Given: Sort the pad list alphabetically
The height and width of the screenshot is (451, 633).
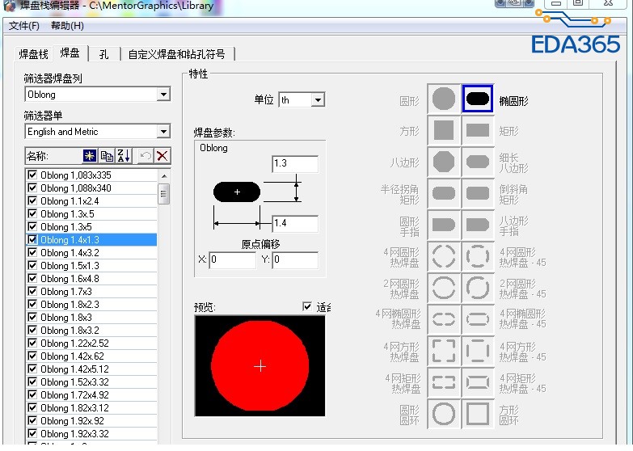Looking at the screenshot, I should click(124, 156).
